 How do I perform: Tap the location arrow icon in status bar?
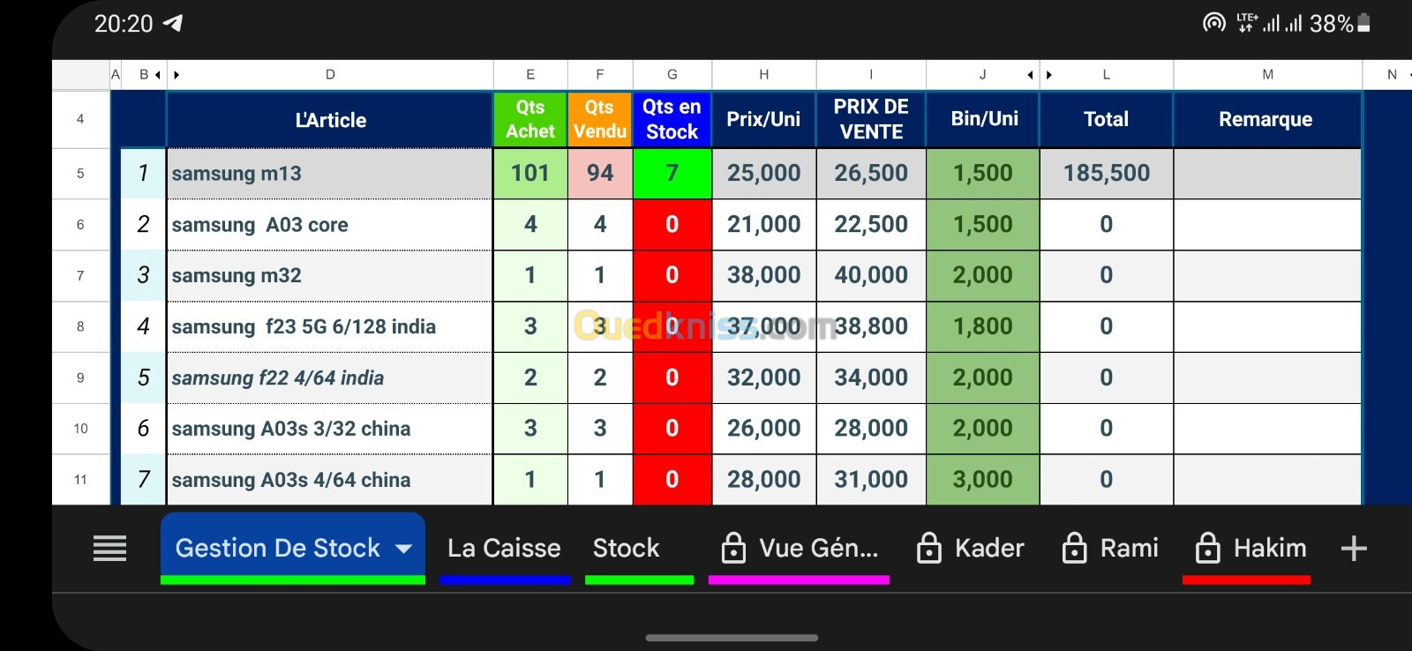(174, 23)
